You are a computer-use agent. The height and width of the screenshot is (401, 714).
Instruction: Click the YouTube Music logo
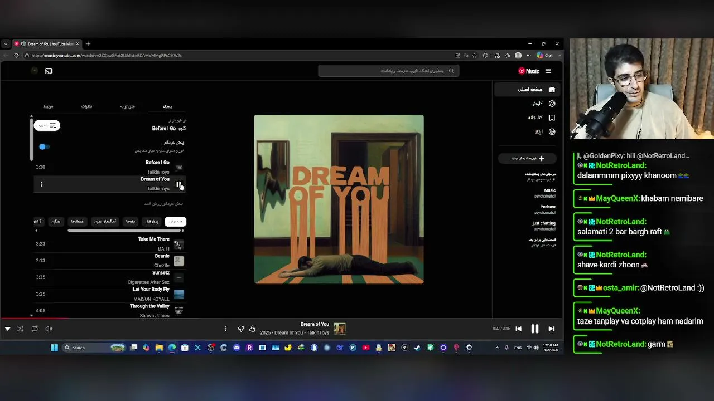529,71
